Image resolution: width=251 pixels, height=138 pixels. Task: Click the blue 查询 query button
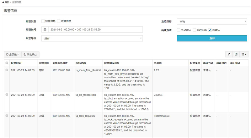212,38
